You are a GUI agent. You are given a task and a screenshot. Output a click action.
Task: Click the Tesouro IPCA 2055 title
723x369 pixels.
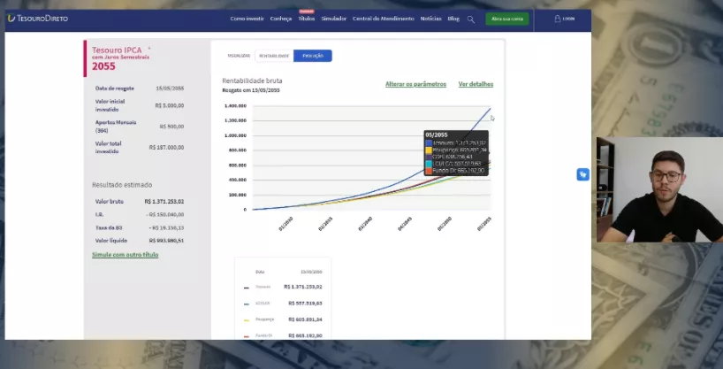[x=120, y=58]
